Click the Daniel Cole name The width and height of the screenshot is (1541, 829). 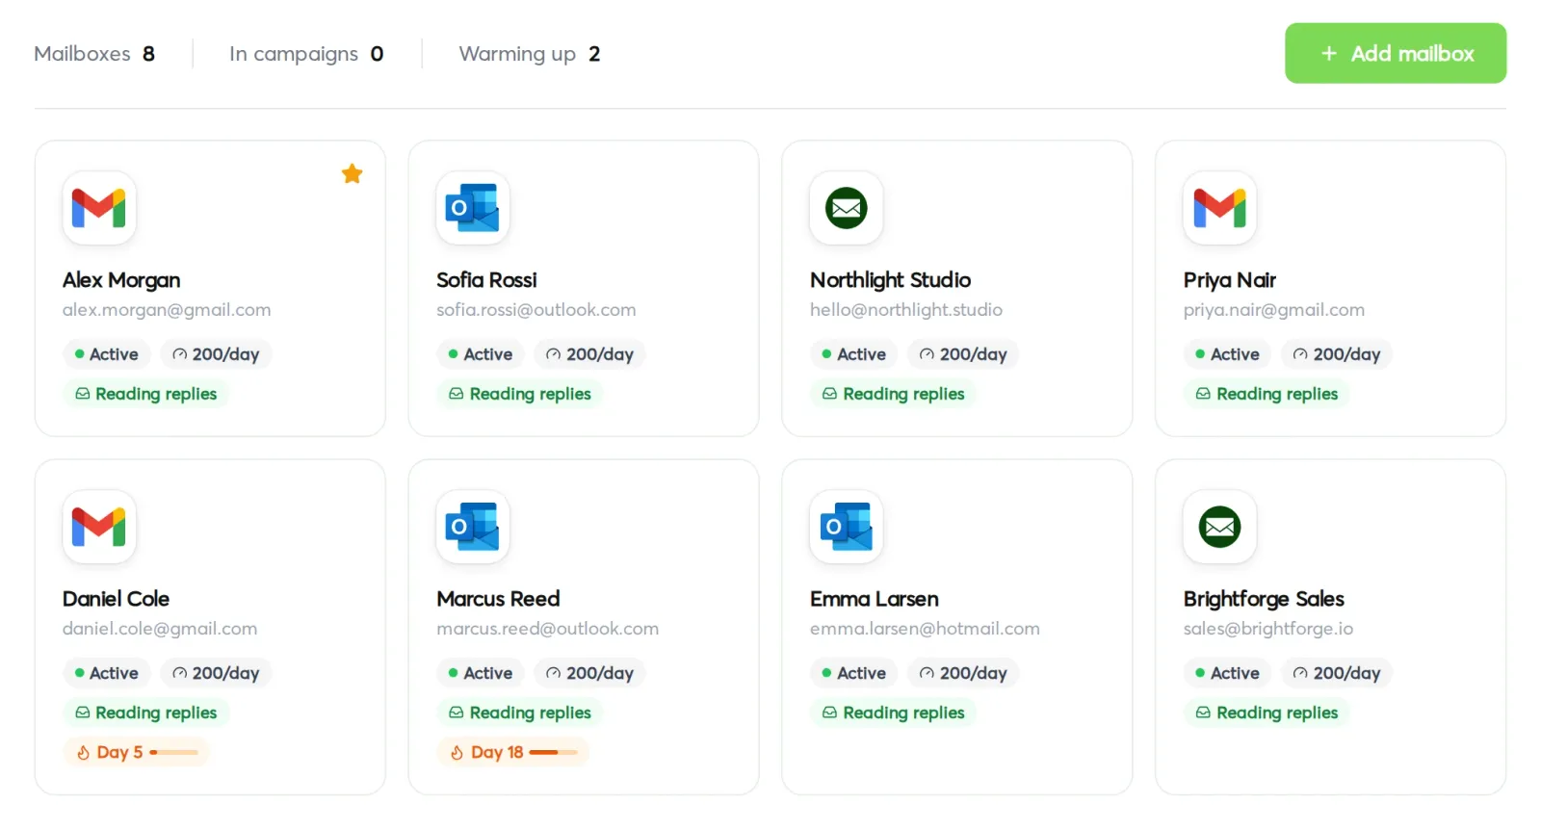pos(116,599)
